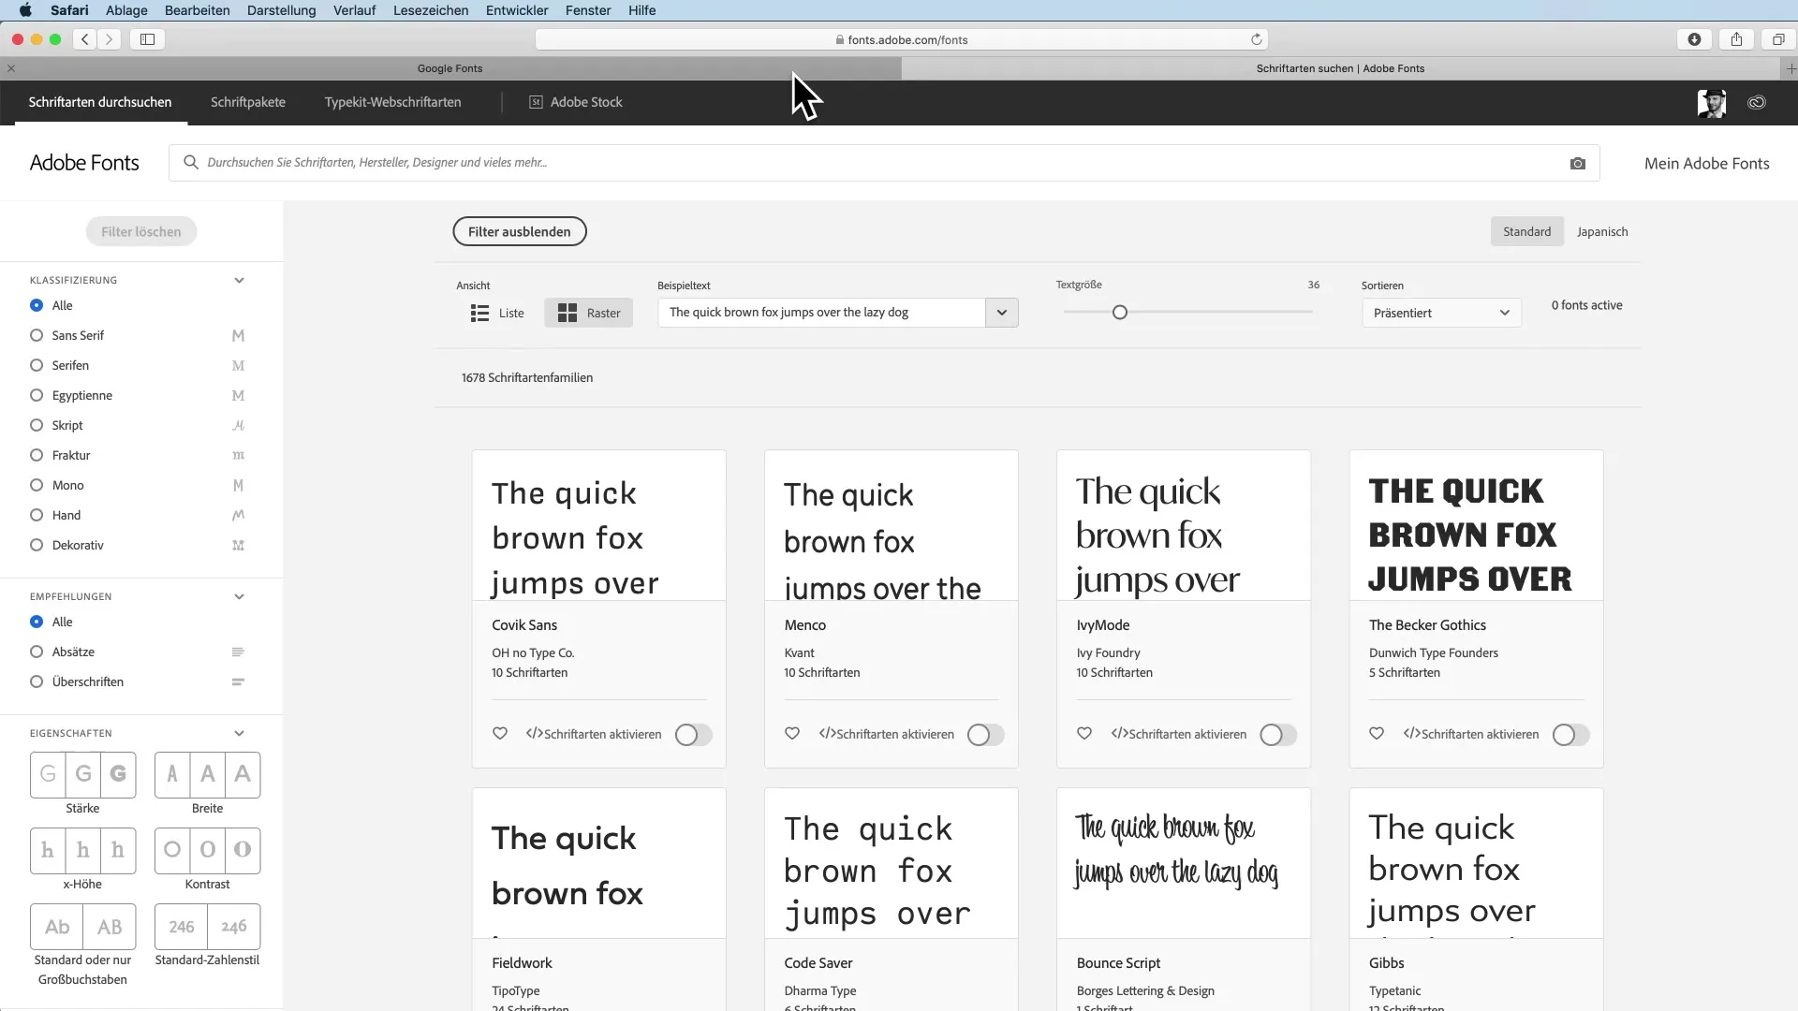Image resolution: width=1798 pixels, height=1011 pixels.
Task: Activate The Becker Gothics toggle switch
Action: (1570, 735)
